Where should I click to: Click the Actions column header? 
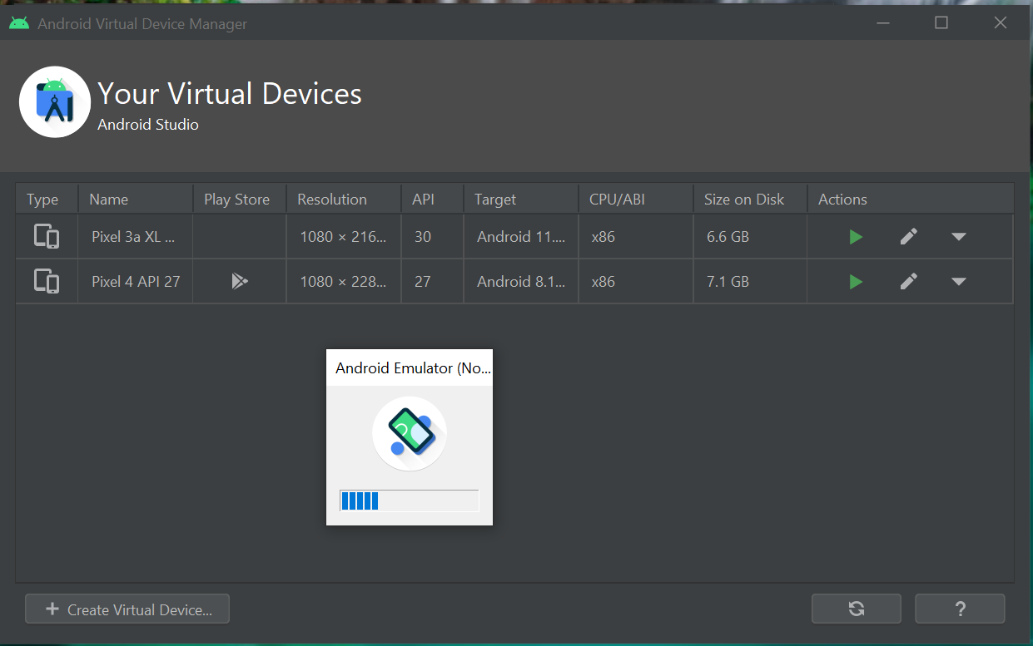pos(911,200)
